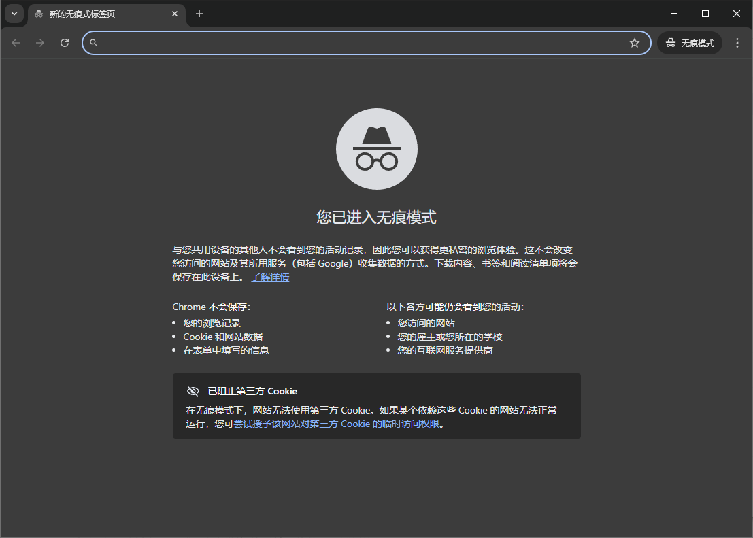Close the 新的无痕式标签页 tab
The image size is (753, 538).
coord(175,14)
